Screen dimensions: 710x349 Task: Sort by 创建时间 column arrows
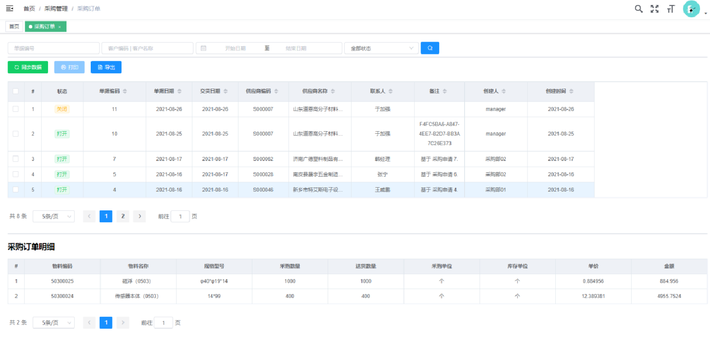[x=571, y=92]
